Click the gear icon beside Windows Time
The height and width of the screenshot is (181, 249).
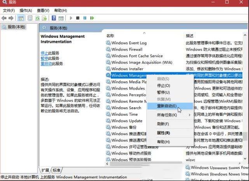click(108, 114)
